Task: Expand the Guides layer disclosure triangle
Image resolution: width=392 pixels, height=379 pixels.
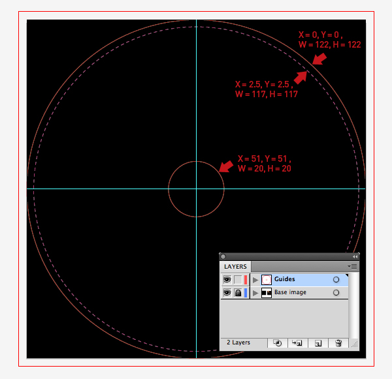Action: (x=255, y=280)
